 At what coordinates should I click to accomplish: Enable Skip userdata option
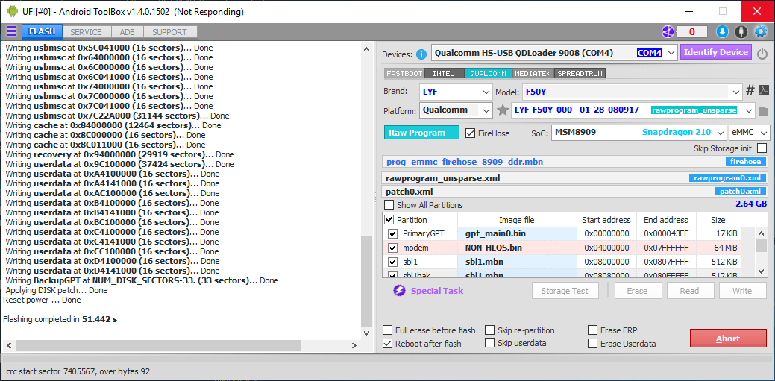[x=489, y=343]
